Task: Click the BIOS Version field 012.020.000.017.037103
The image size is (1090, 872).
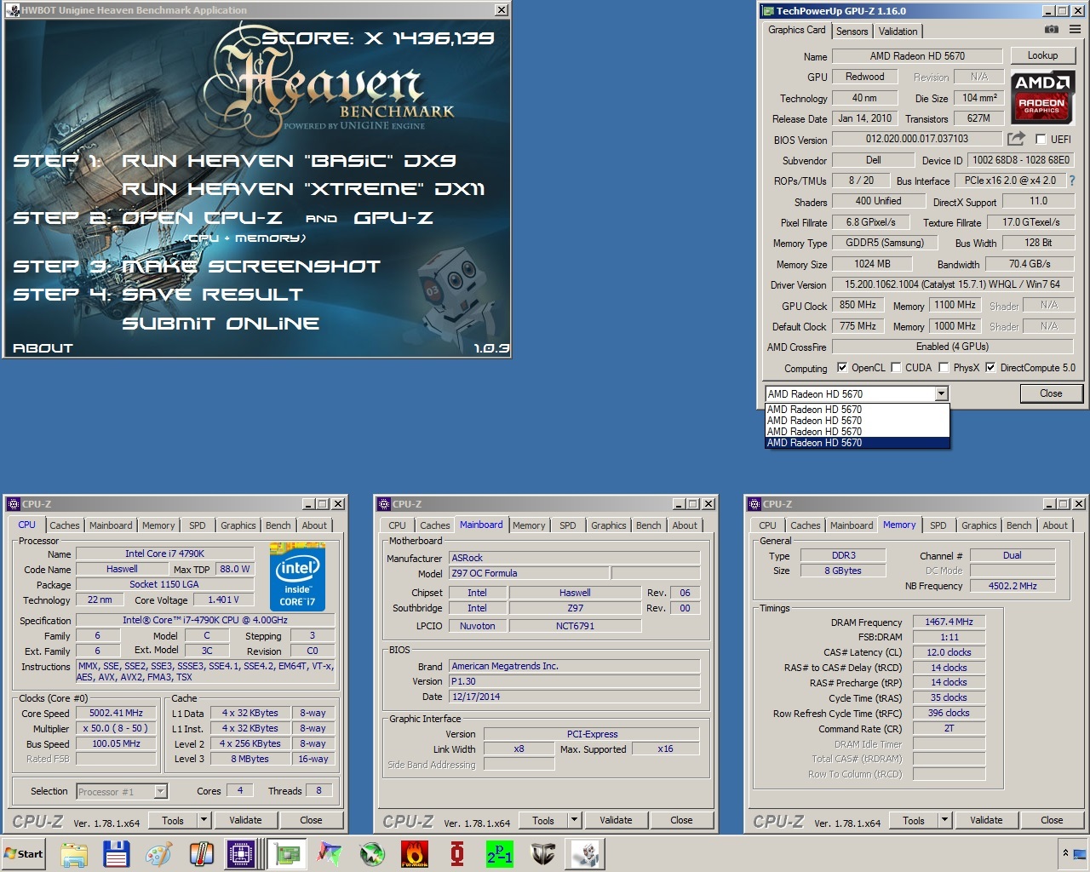Action: click(x=917, y=139)
